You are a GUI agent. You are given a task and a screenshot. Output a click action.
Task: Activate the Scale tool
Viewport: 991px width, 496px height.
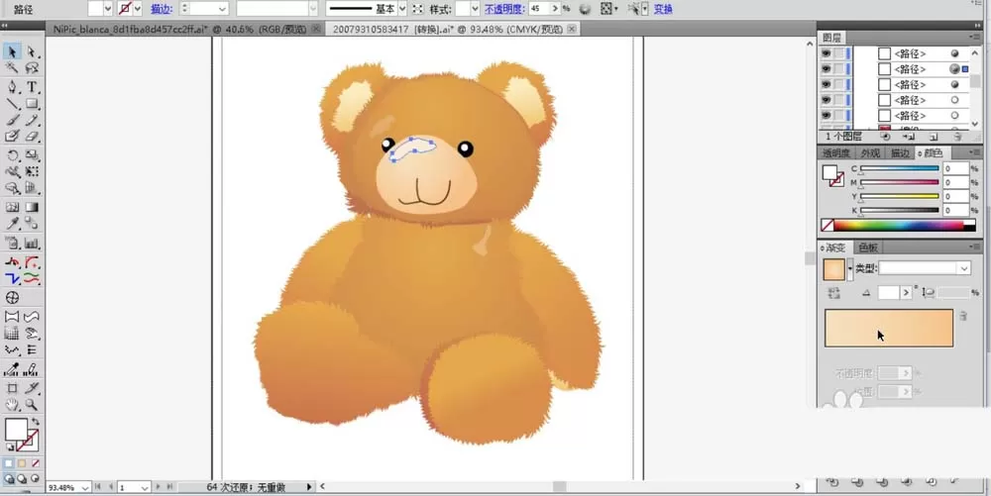point(32,155)
